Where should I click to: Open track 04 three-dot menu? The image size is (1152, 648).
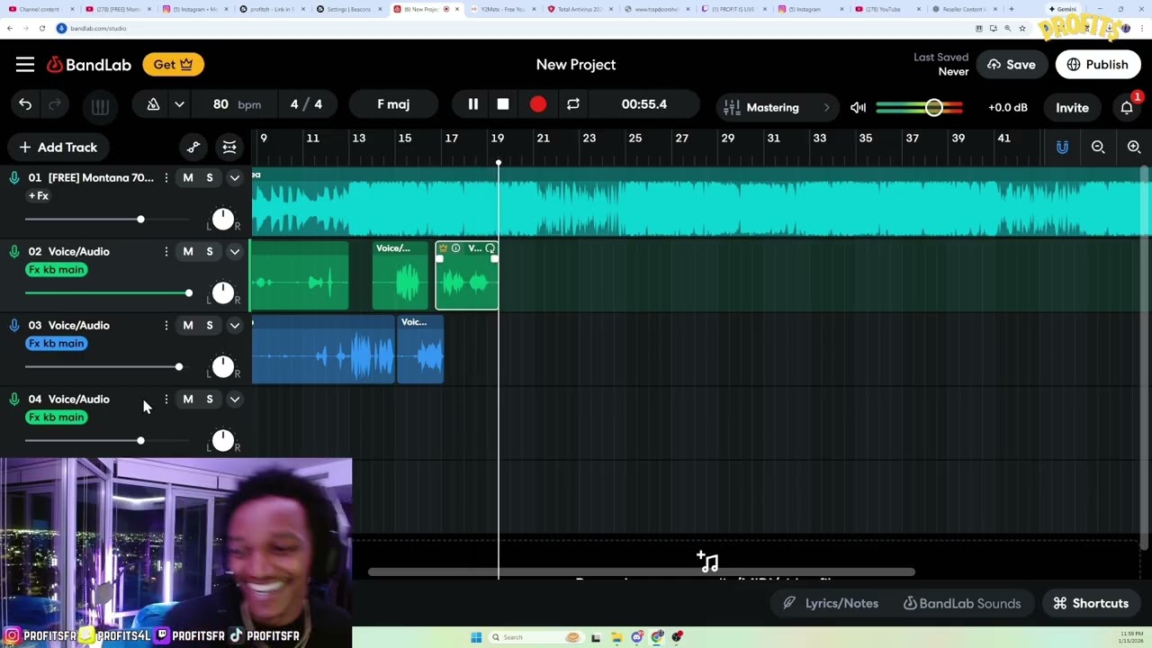pos(166,400)
